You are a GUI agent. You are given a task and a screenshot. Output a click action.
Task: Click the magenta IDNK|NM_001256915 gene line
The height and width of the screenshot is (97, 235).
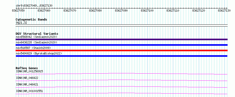(x=121, y=74)
